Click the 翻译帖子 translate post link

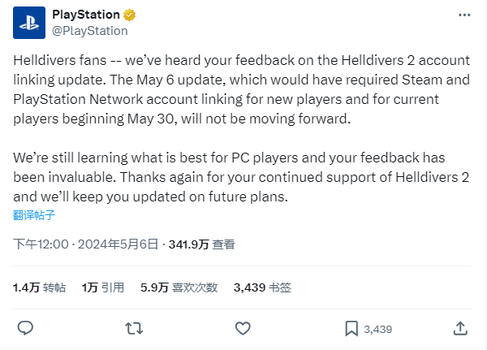tap(34, 215)
